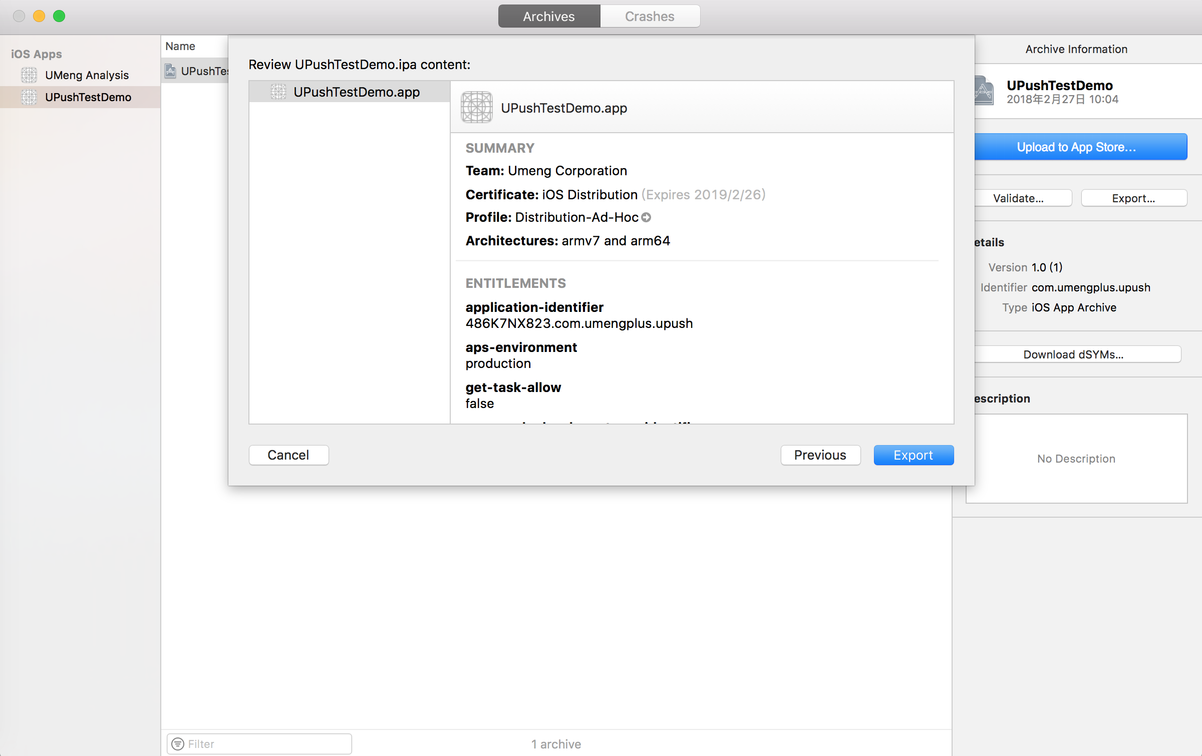Click the Architectures armv7 and arm64 line
Viewport: 1202px width, 756px height.
[567, 241]
